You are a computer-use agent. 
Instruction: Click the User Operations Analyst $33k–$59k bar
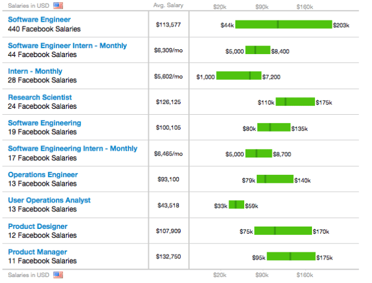coord(236,205)
